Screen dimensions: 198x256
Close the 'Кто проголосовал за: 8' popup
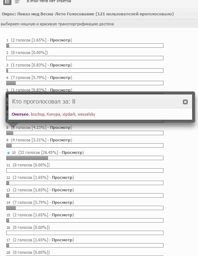click(x=185, y=102)
